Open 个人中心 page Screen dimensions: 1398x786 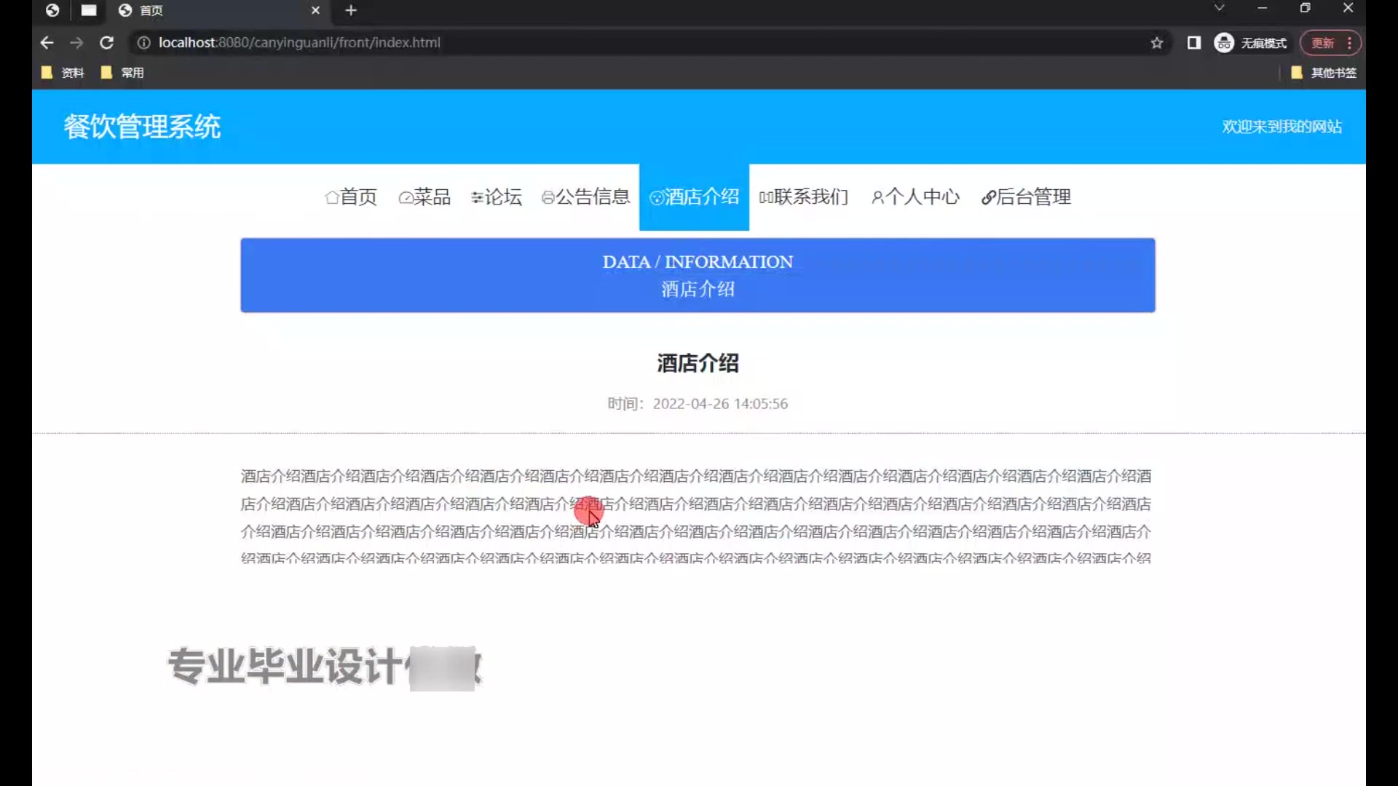(915, 197)
